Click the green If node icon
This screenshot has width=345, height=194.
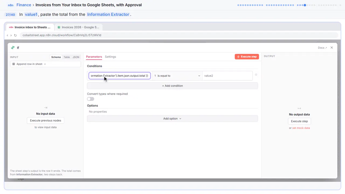[x=13, y=48]
